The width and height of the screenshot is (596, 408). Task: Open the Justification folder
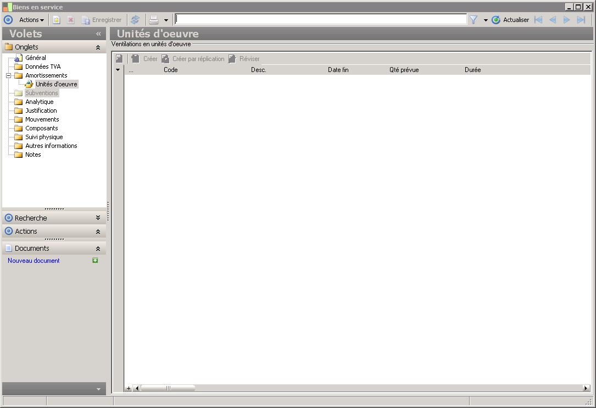(41, 111)
